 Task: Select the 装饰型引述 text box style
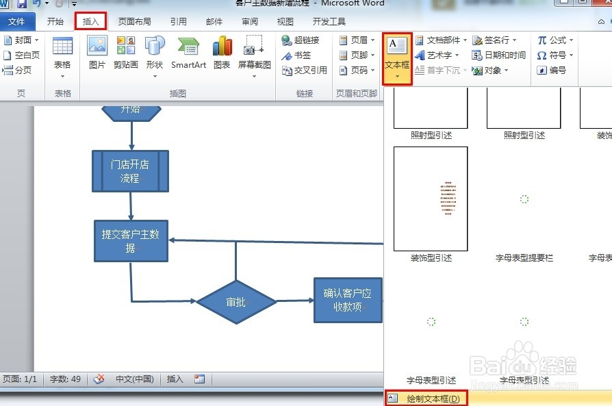430,199
